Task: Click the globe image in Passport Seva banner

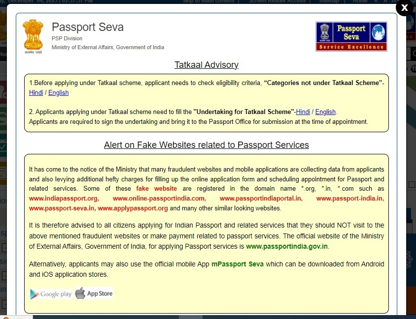Action: click(x=379, y=32)
